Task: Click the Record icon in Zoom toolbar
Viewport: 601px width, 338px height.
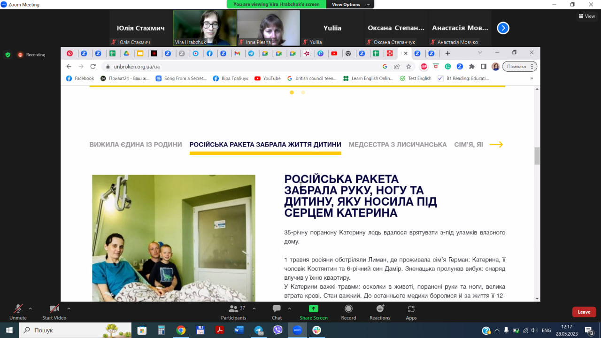Action: click(x=348, y=311)
